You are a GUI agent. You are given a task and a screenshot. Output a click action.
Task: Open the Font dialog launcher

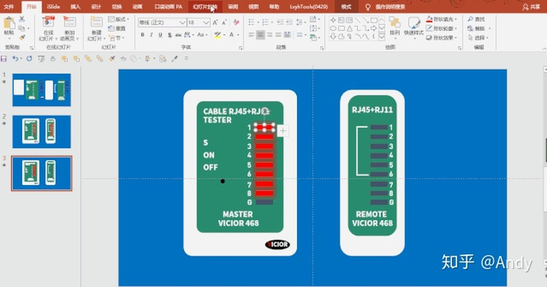tap(240, 48)
